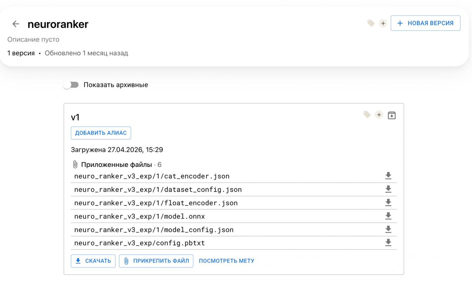
Task: Select the neuro_ranker_v3_exp/config.pbtxt filename
Action: click(139, 243)
